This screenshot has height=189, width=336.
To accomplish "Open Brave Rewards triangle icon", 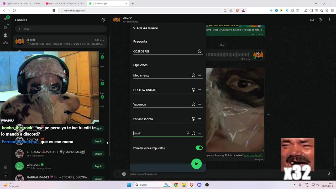I will (243, 10).
